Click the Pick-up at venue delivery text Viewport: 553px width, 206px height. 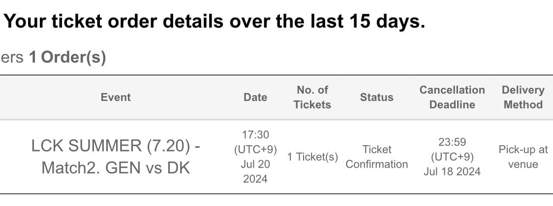tap(523, 157)
